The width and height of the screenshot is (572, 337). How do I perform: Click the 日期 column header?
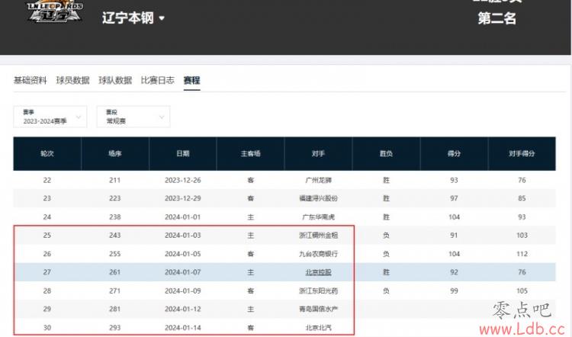[x=183, y=153]
